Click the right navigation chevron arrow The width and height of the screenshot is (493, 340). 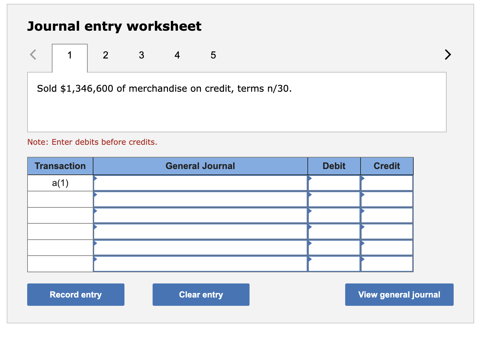tap(448, 55)
